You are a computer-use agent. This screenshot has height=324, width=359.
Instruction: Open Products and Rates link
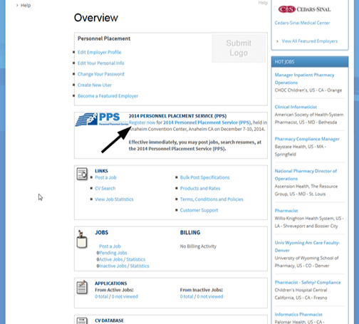coord(200,188)
